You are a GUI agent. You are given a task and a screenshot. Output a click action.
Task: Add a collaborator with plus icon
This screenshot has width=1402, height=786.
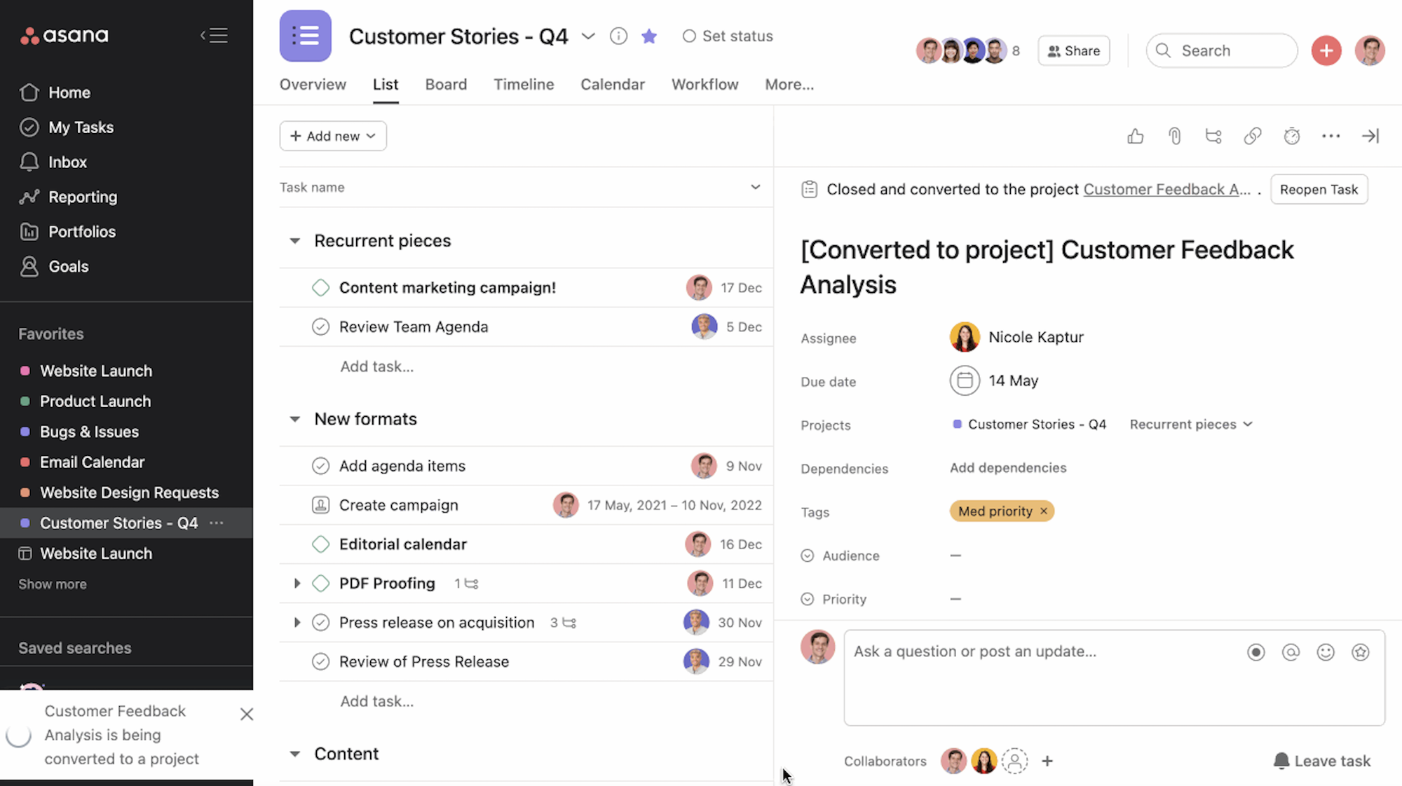pos(1047,761)
